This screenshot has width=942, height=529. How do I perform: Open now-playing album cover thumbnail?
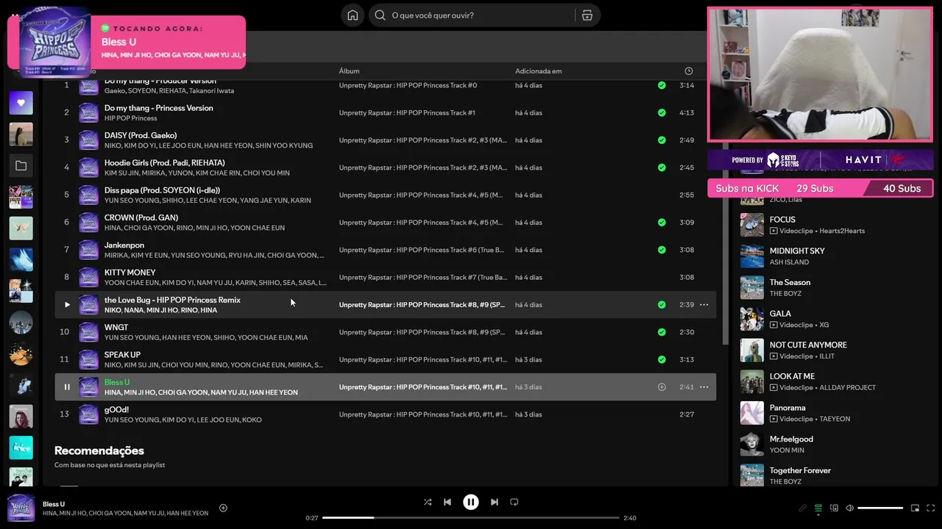pos(21,508)
